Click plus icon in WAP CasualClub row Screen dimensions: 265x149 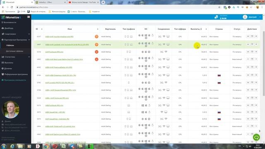coord(256,119)
